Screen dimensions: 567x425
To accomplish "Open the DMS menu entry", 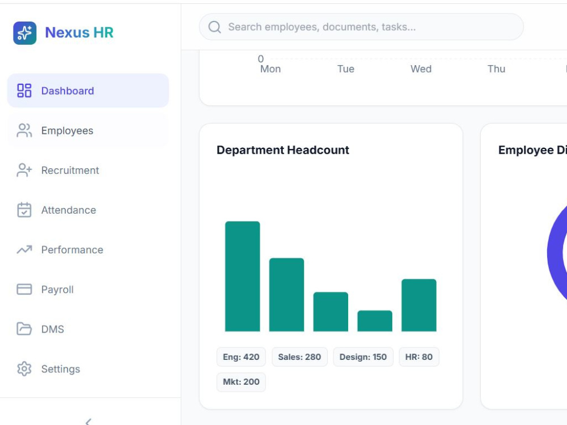I will click(88, 329).
